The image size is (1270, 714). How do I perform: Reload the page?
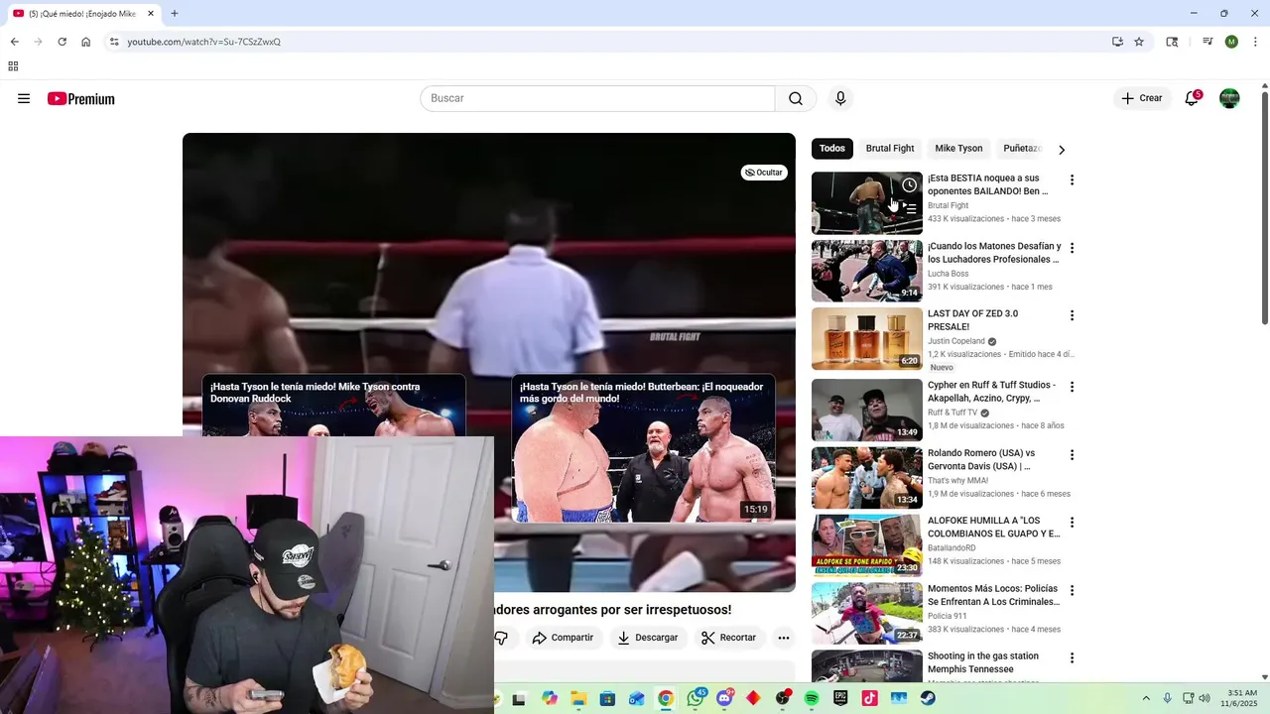(62, 42)
